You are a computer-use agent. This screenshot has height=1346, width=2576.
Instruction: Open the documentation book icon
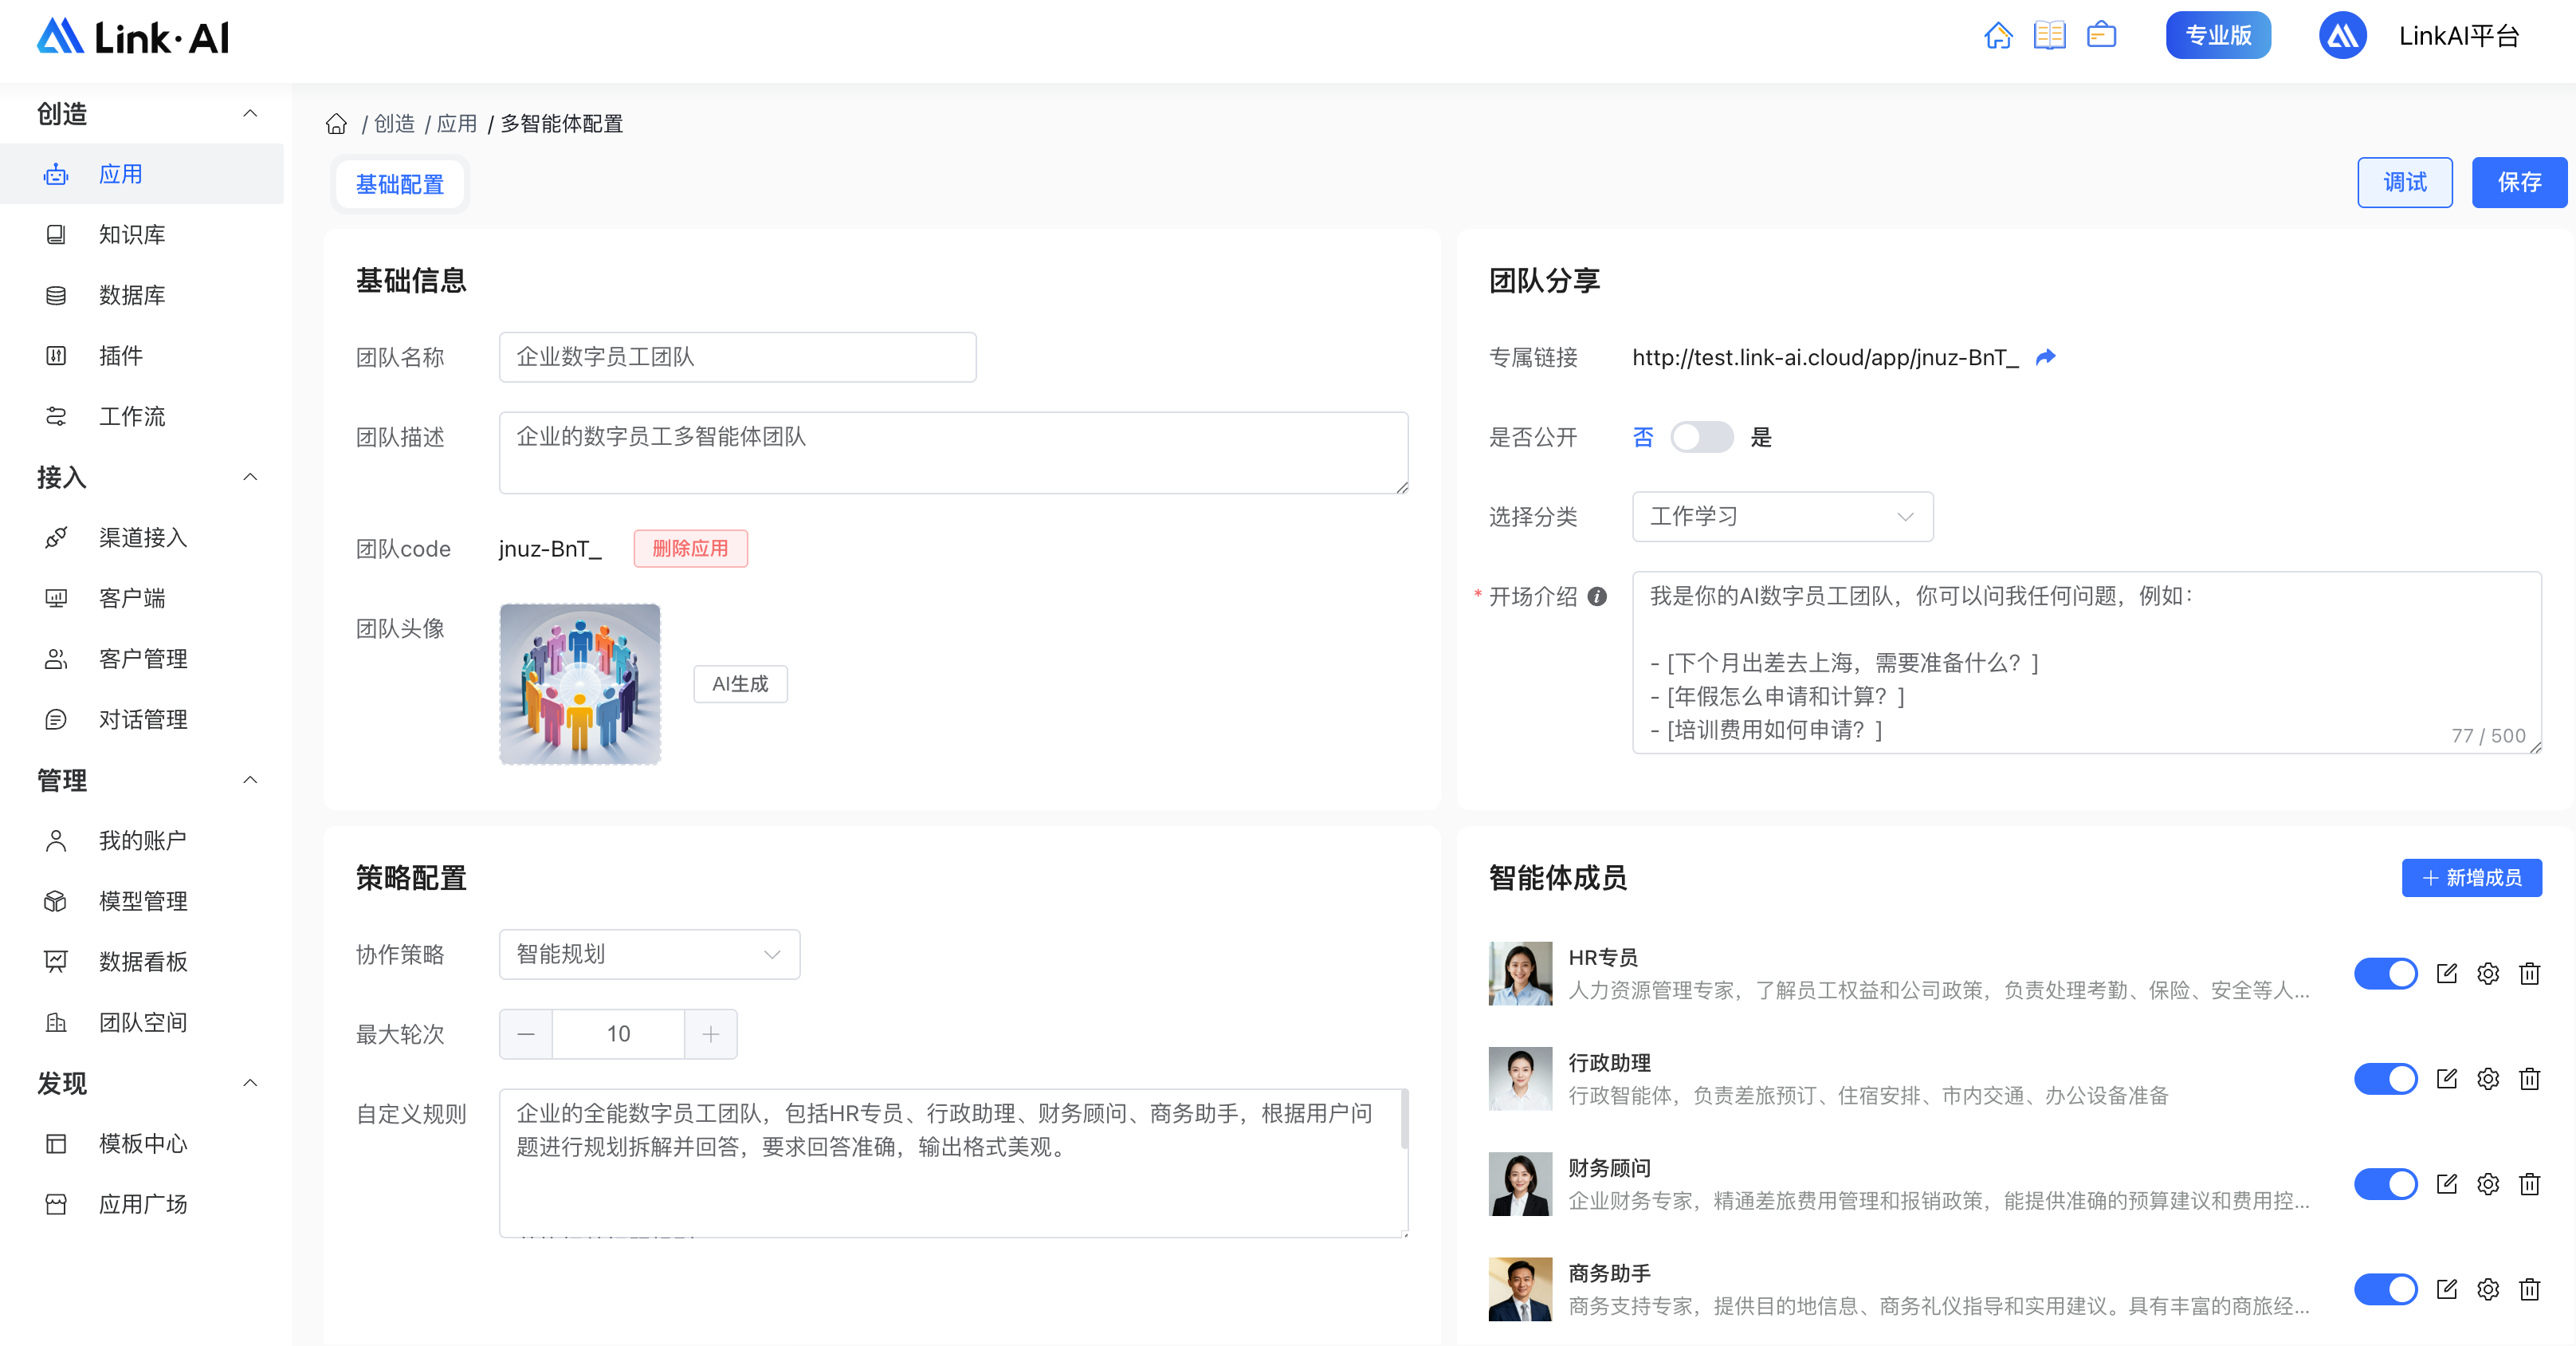pyautogui.click(x=2049, y=36)
